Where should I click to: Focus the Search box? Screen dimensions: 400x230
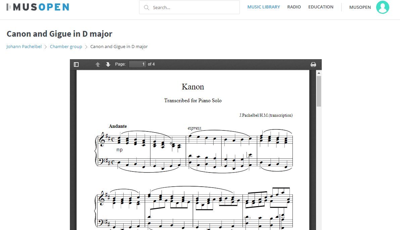click(x=189, y=7)
